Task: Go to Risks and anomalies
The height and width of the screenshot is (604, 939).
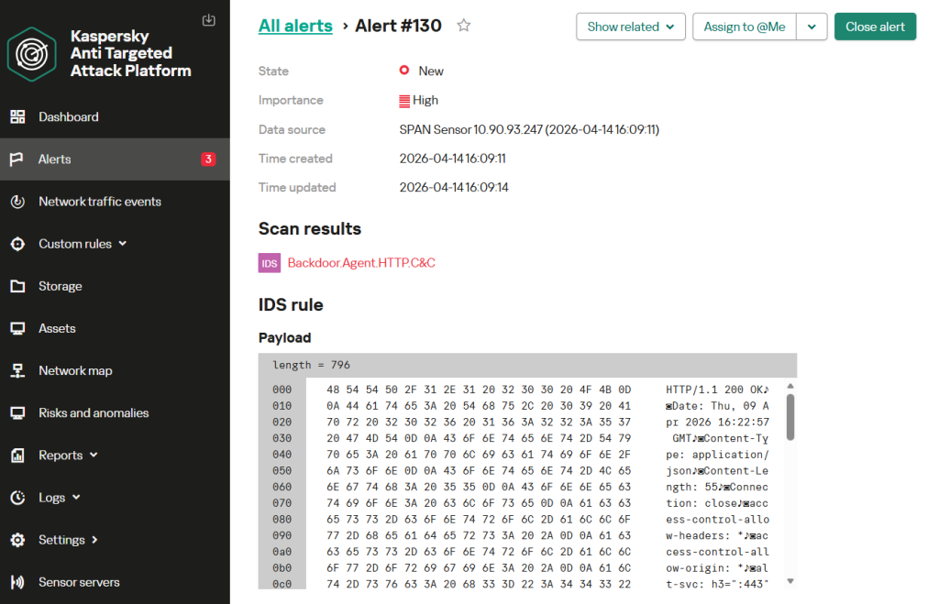Action: [x=93, y=413]
